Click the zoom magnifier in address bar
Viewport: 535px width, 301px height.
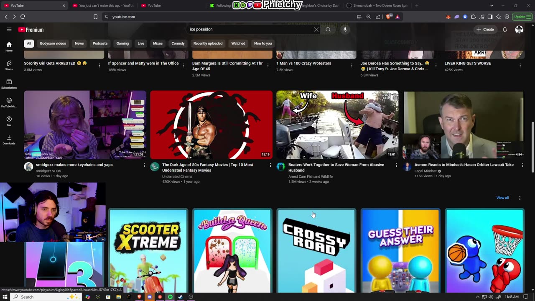click(369, 17)
